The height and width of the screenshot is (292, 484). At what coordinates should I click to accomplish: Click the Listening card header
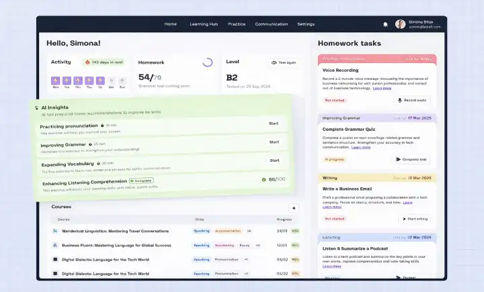coord(377,238)
